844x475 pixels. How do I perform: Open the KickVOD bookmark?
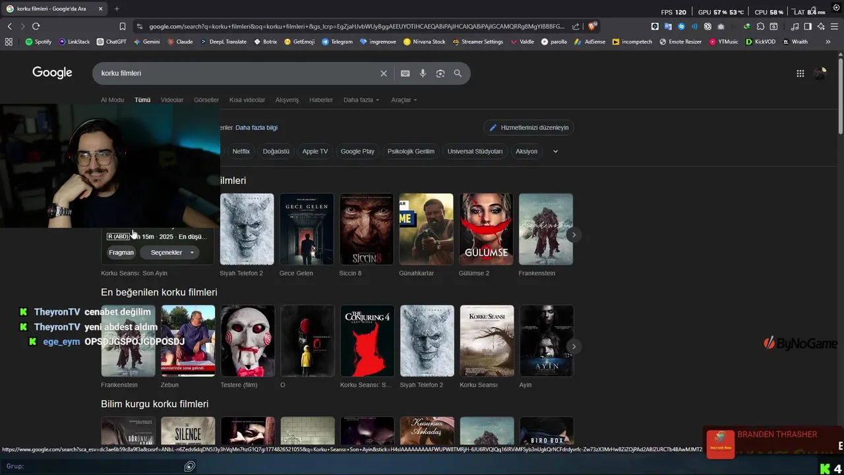(x=760, y=42)
